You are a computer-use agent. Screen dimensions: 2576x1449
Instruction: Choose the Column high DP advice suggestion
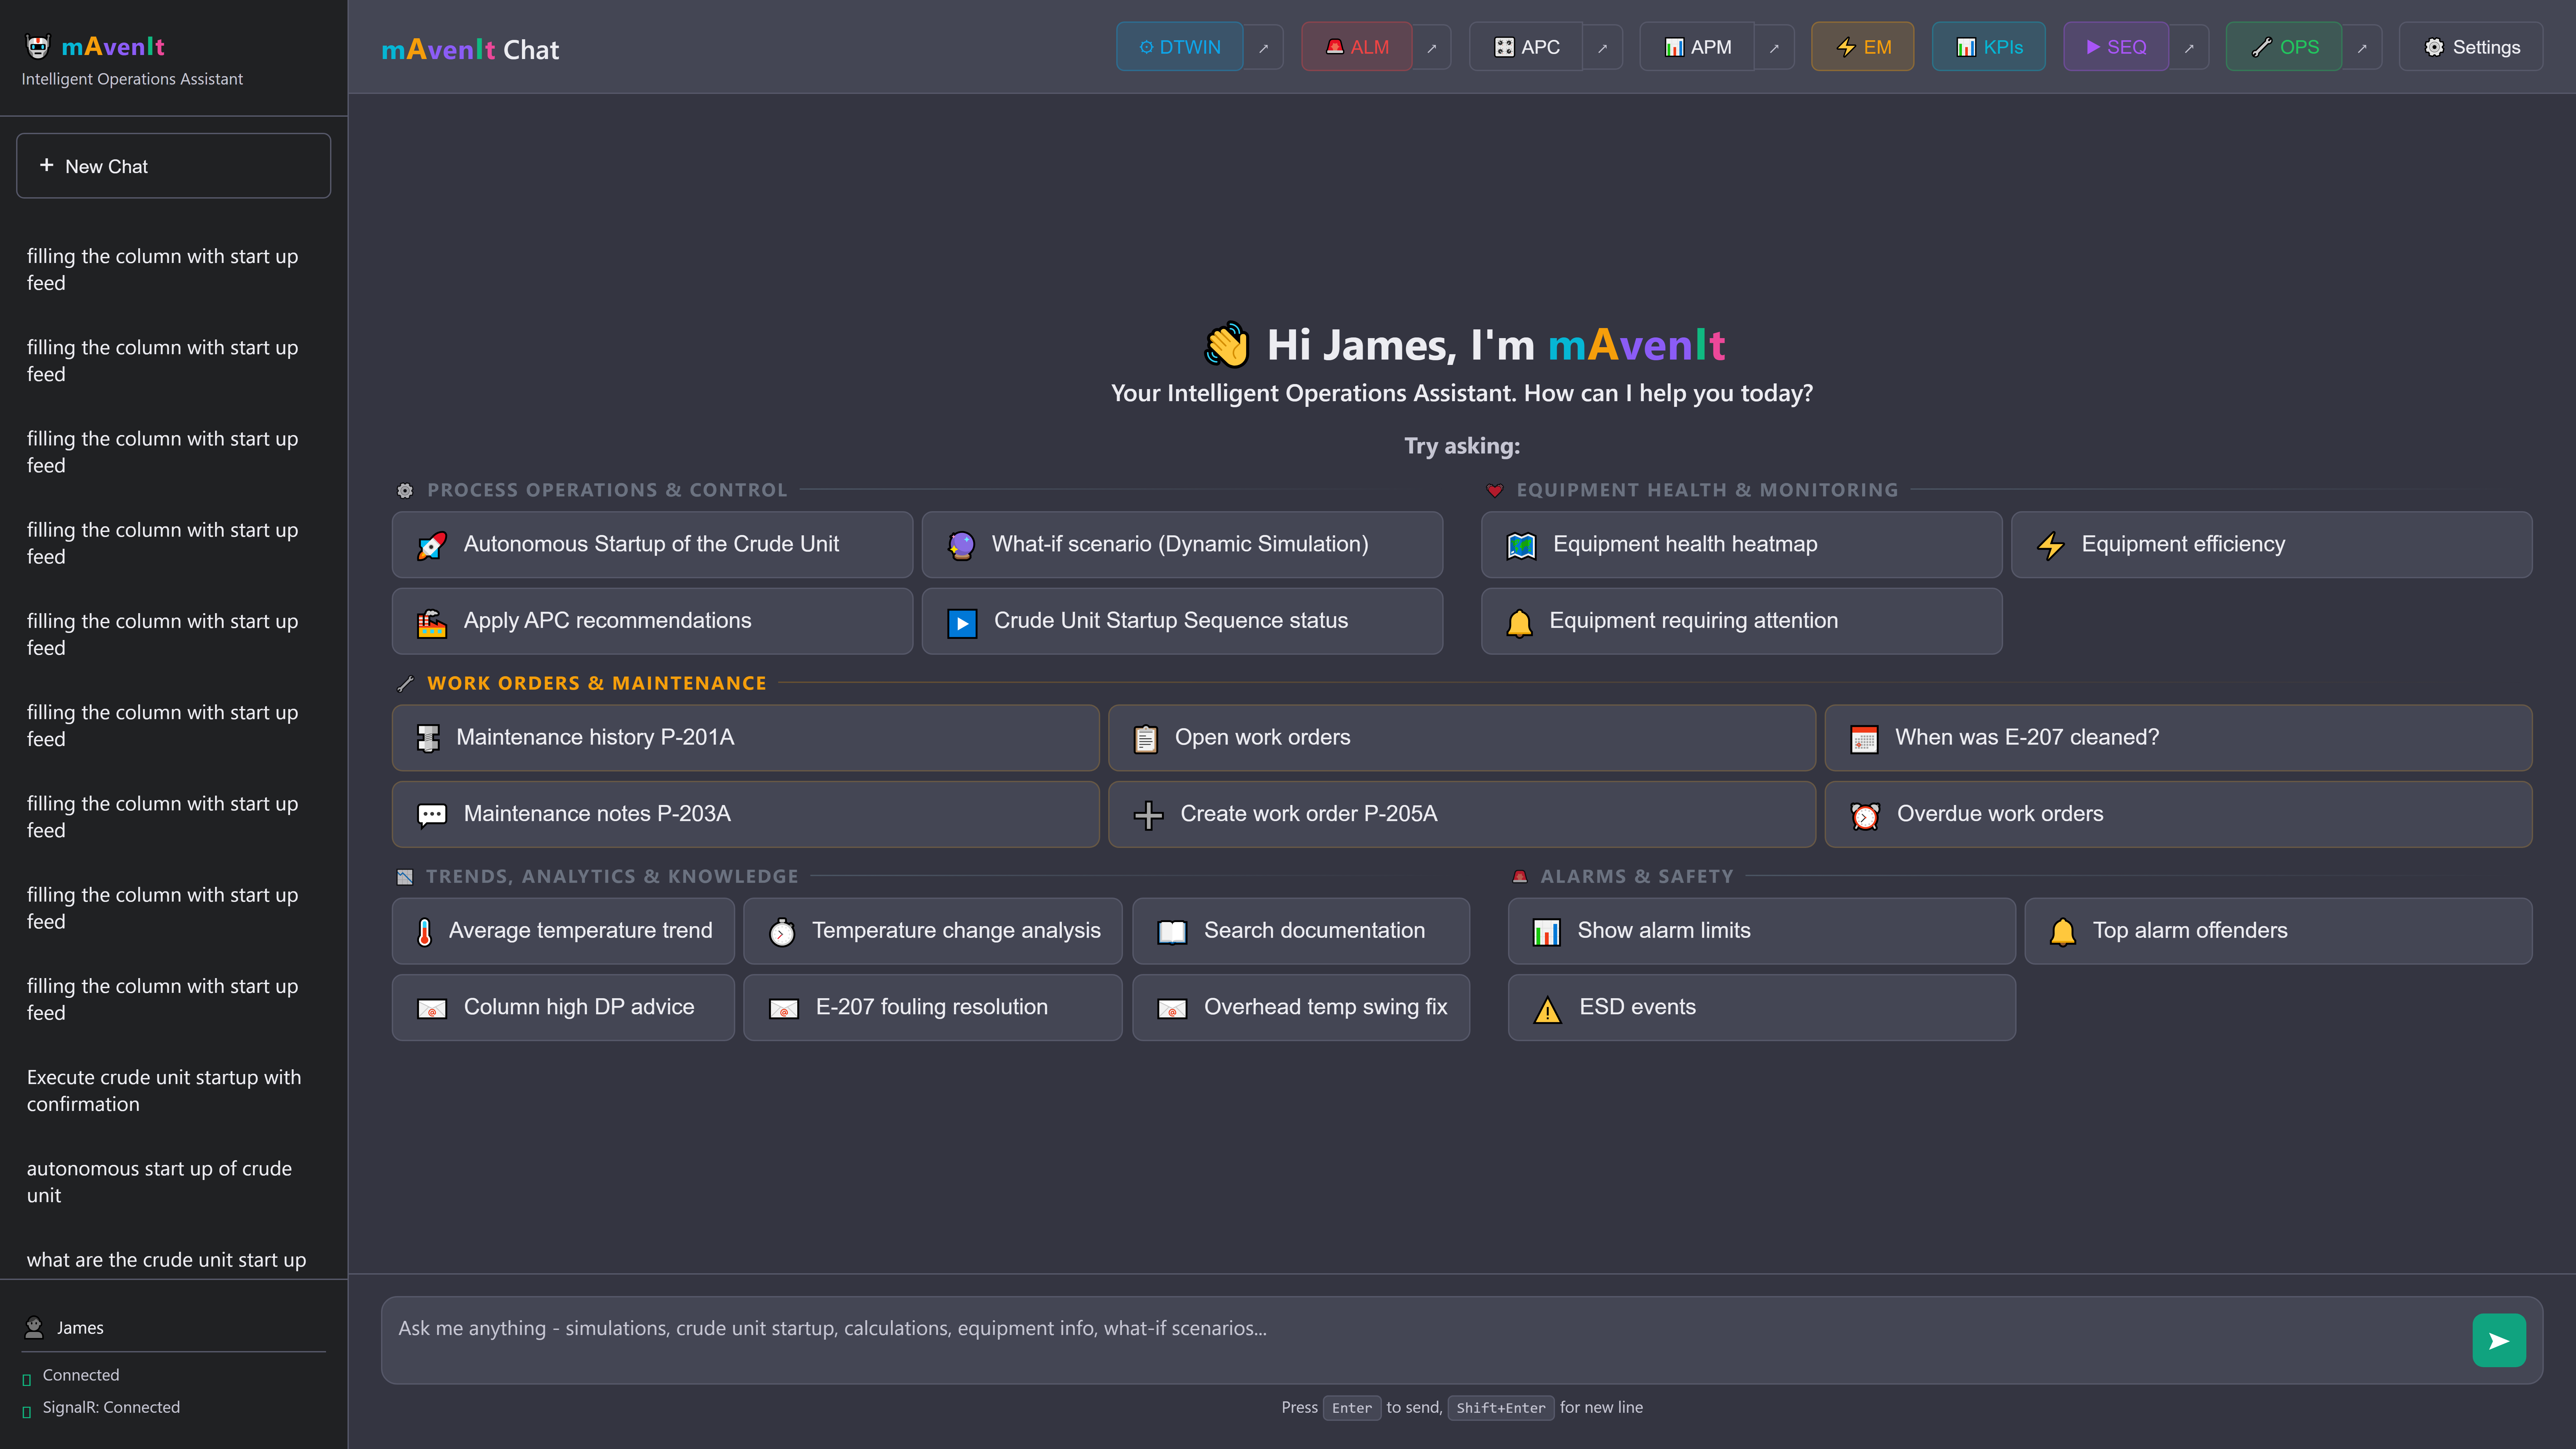(x=563, y=1008)
